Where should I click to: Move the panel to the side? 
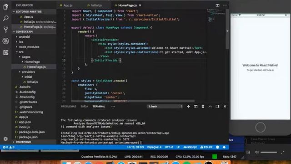tap(217, 106)
